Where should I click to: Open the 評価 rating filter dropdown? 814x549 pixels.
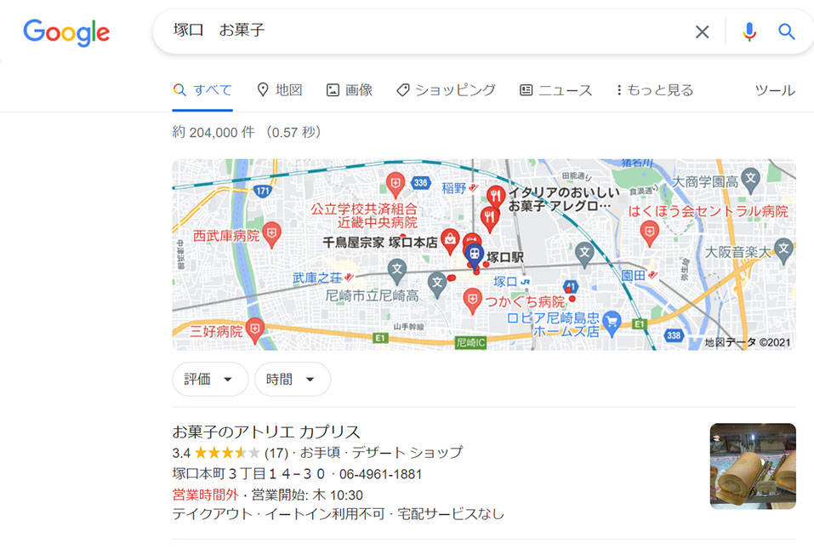coord(209,379)
